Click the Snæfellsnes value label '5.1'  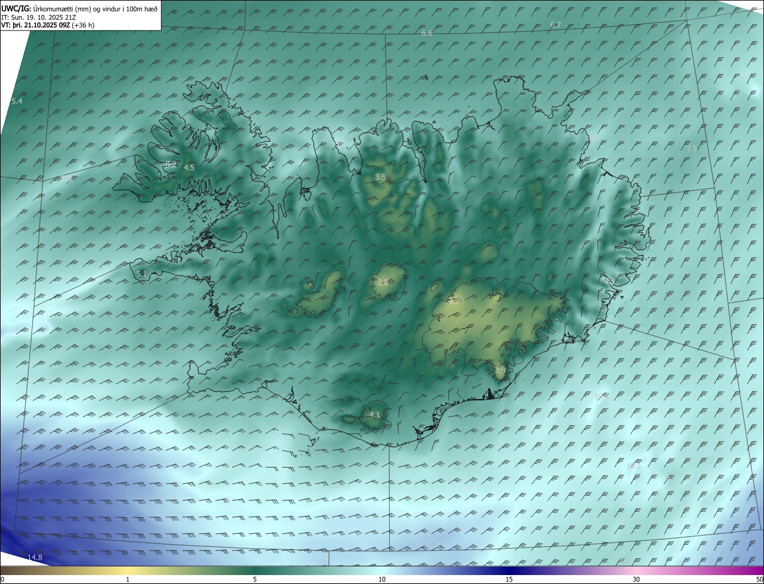pos(141,274)
